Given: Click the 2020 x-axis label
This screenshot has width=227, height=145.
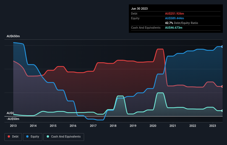Looking at the screenshot, I should tap(153, 126).
